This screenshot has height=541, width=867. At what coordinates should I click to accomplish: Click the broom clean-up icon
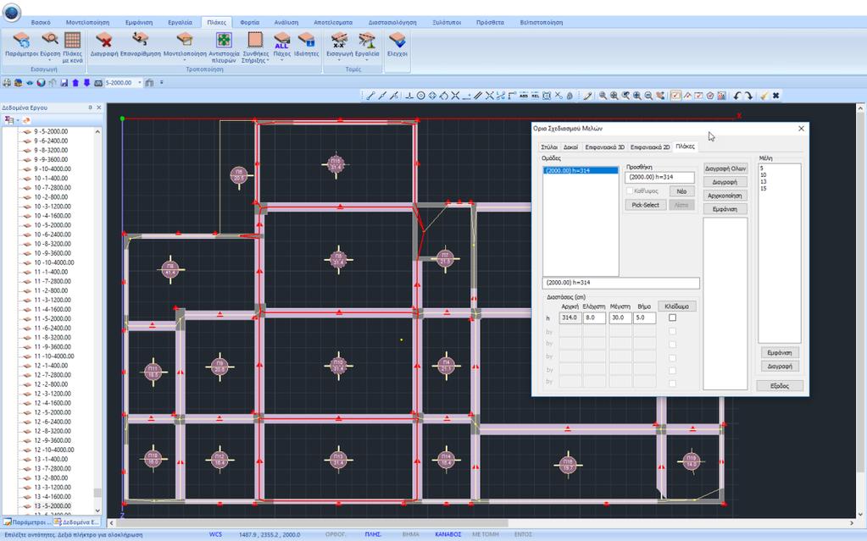pos(764,96)
